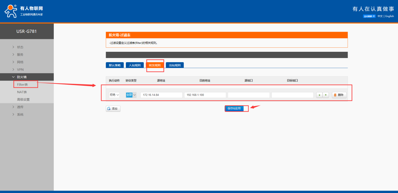Toggle the 自动刷新 auto-refresh switch
The width and height of the screenshot is (398, 193).
[x=369, y=16]
